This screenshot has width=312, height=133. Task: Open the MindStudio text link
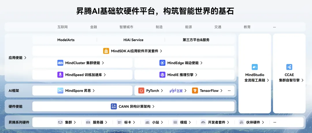[x=255, y=75]
